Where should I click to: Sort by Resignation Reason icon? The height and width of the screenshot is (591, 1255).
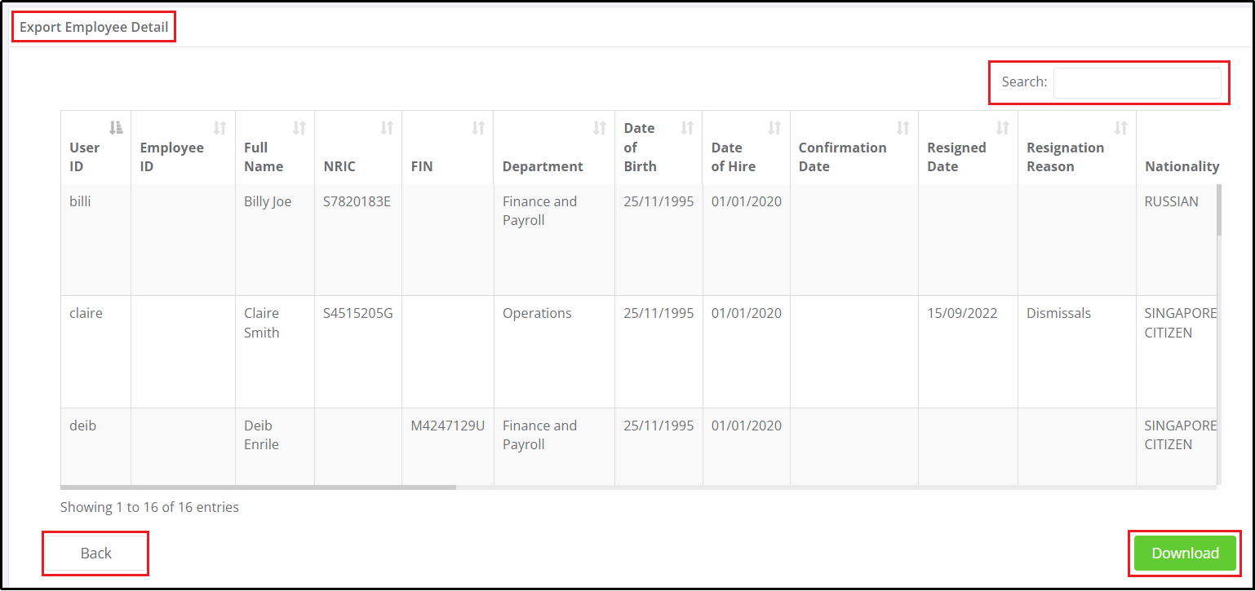click(x=1121, y=127)
